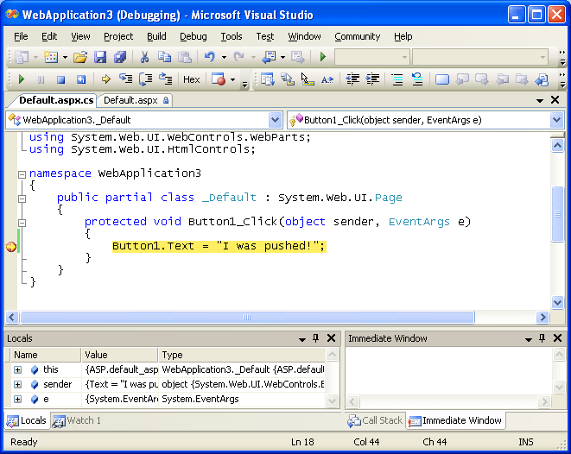Viewport: 571px width, 454px height.
Task: Click the Open File folder icon
Action: (x=80, y=57)
